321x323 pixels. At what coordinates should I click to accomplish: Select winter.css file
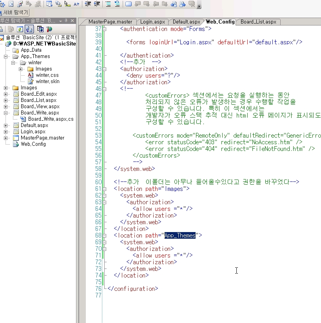tap(47, 75)
